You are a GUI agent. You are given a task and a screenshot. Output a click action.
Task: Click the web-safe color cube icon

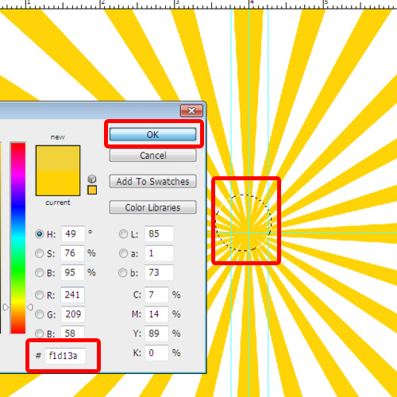coord(92,179)
